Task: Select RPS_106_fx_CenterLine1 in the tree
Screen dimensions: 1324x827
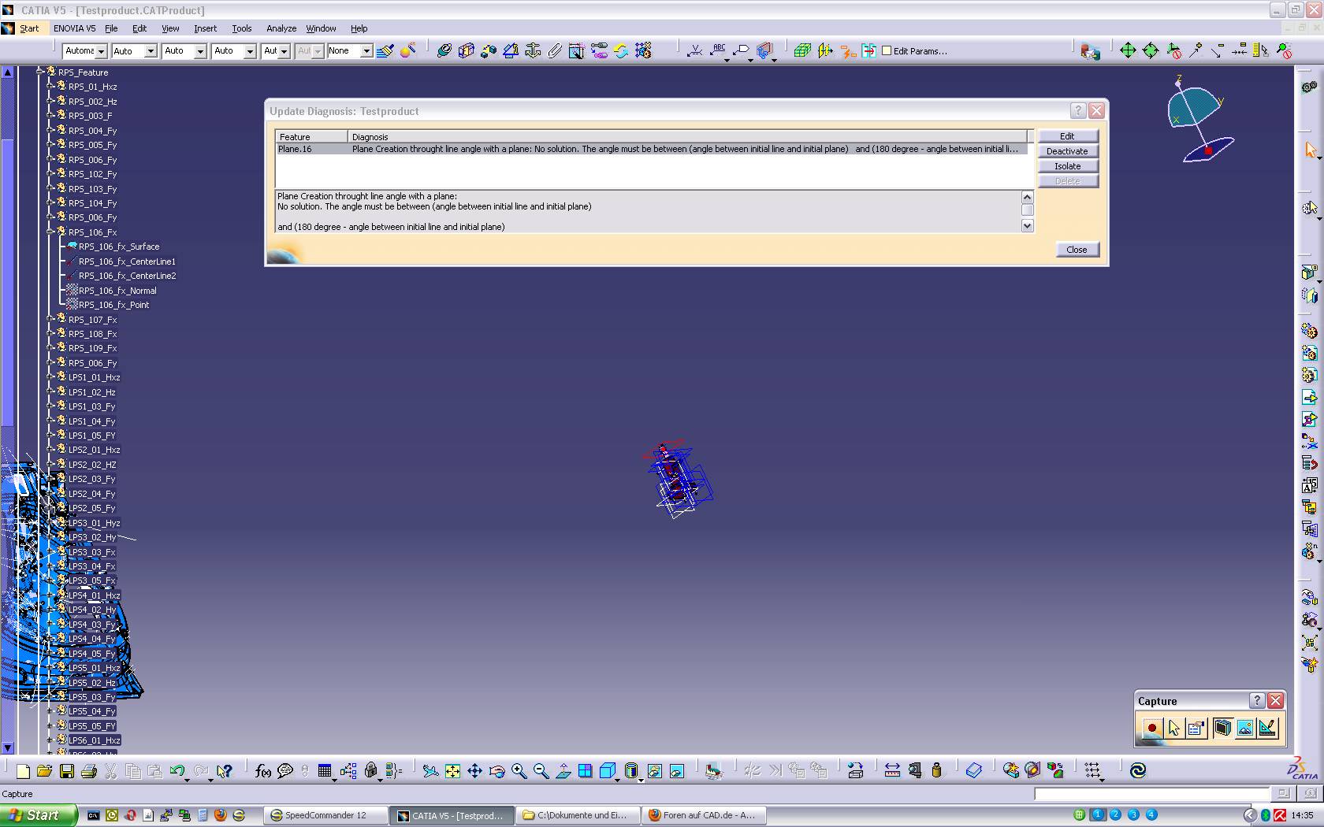Action: coord(127,261)
